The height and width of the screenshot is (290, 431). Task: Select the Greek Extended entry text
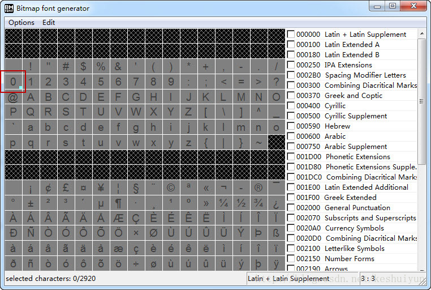click(350, 198)
